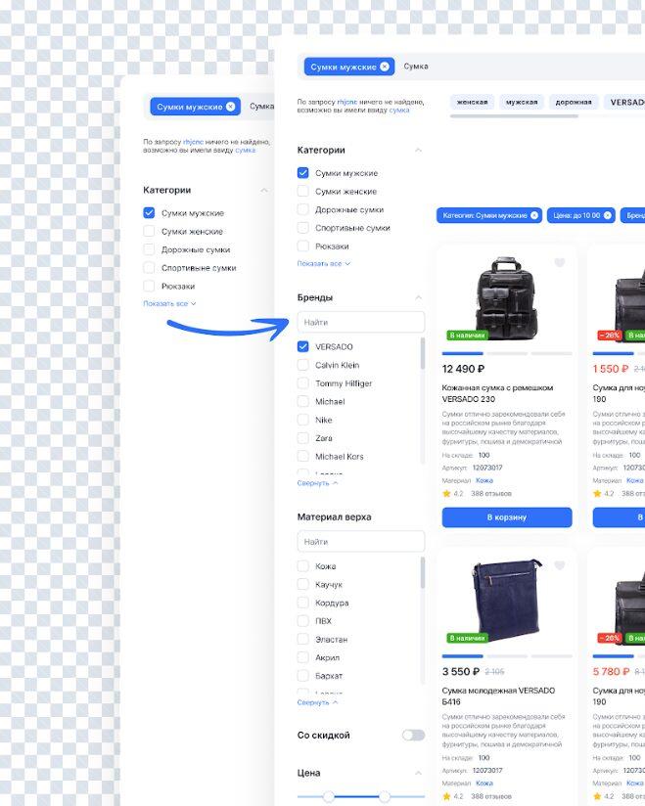Screen dimensions: 645x806
Task: Collapse the 'Цена' section with chevron
Action: pos(419,773)
